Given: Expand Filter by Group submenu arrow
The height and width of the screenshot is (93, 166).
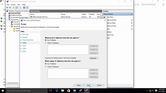Looking at the screenshot, I should tap(132, 26).
